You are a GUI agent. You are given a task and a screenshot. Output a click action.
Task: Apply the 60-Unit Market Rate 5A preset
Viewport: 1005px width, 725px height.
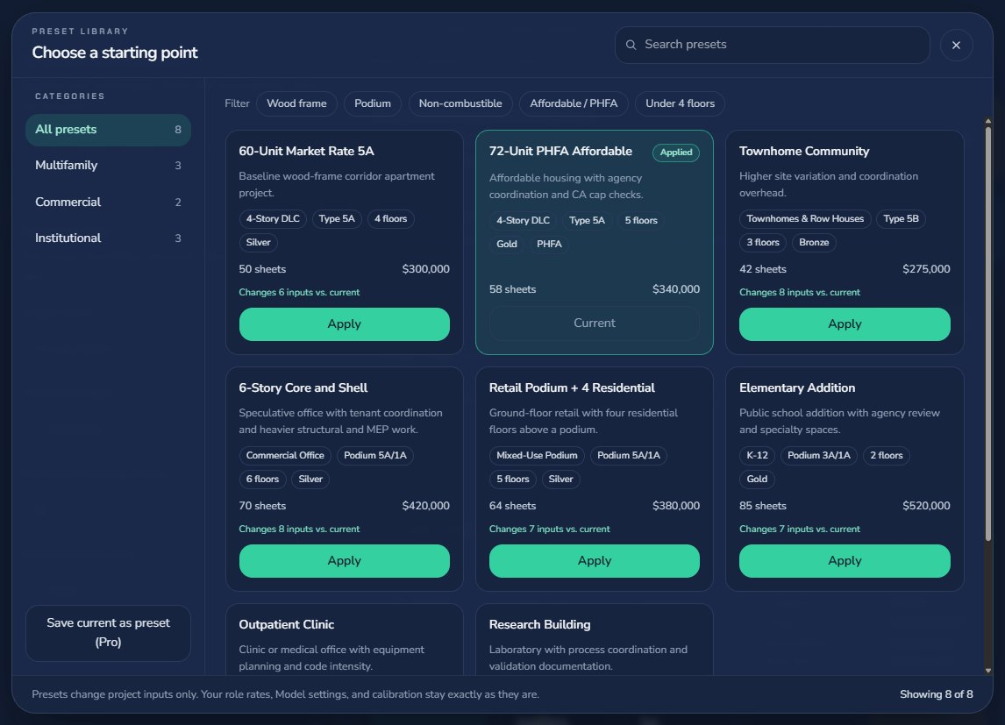(344, 324)
